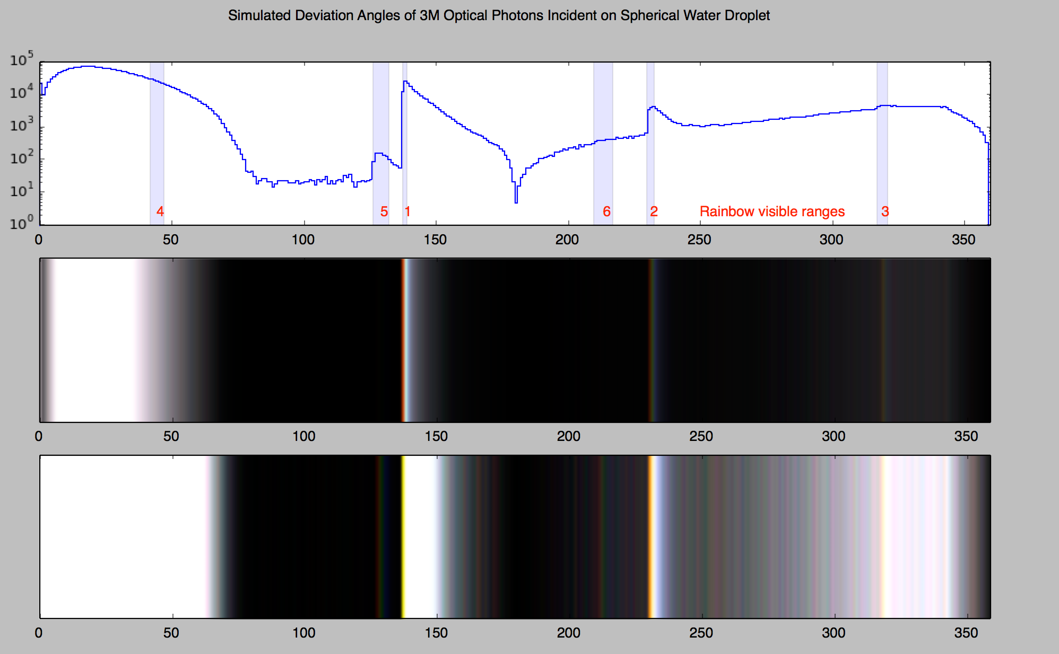
Task: Click the shaded band labeled 6
Action: coord(603,143)
